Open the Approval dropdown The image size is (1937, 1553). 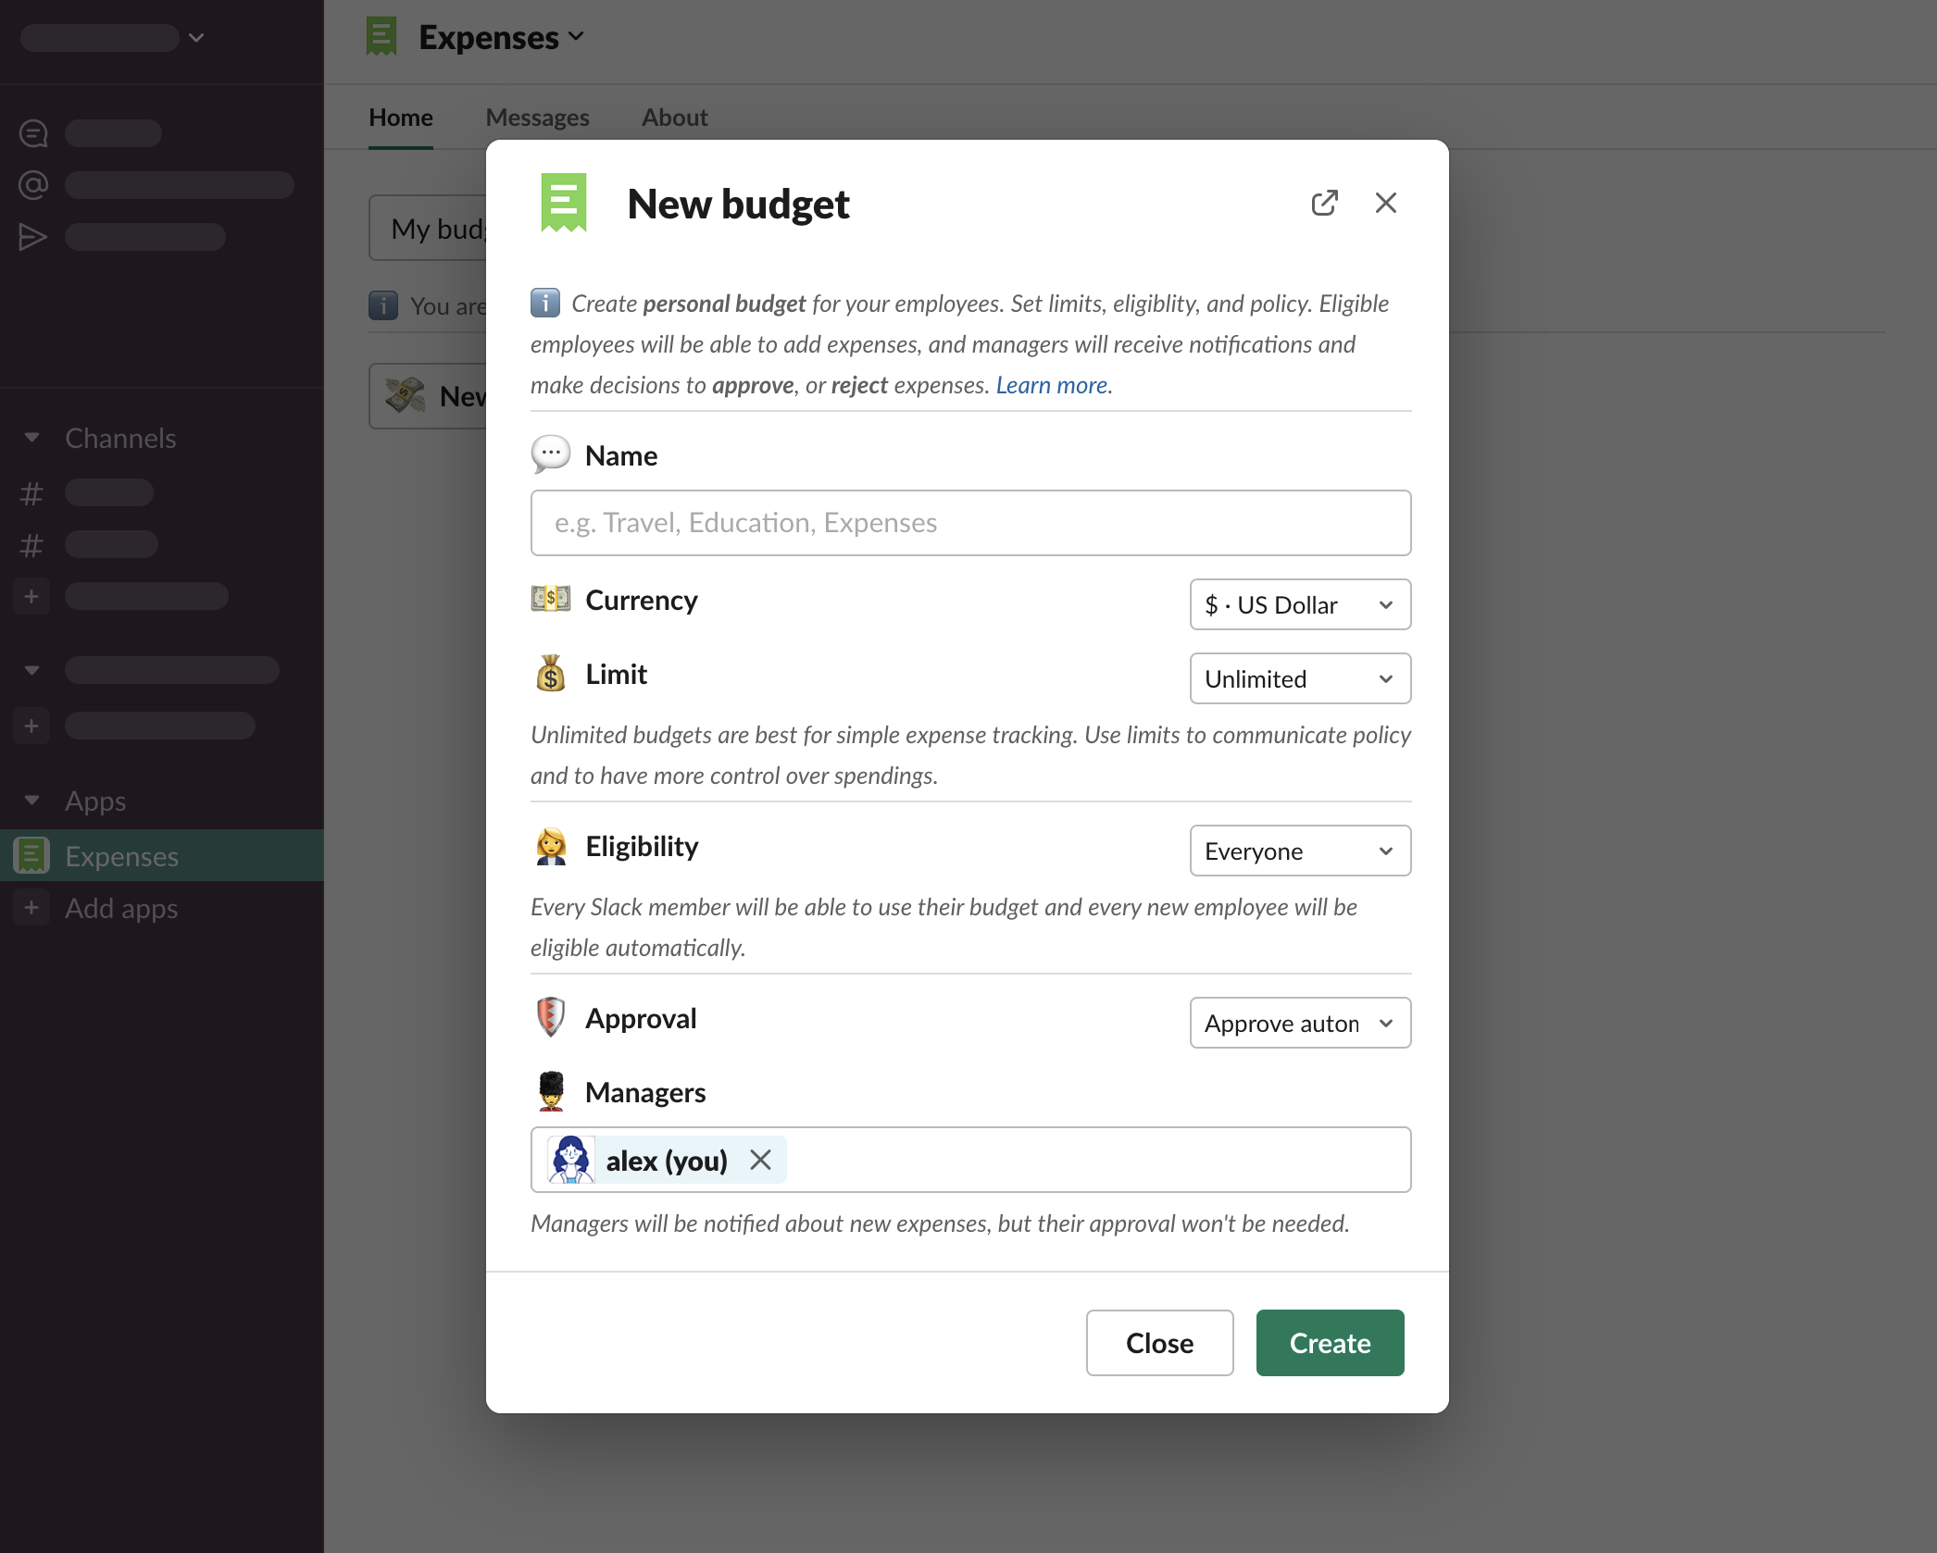[1299, 1023]
